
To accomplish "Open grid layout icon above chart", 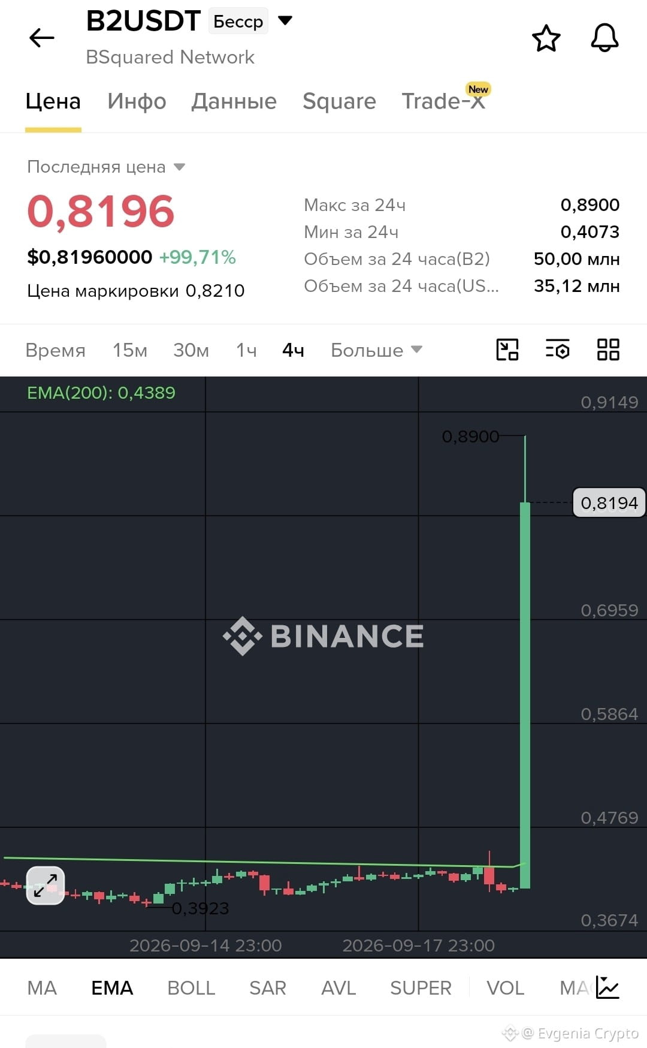I will click(608, 350).
